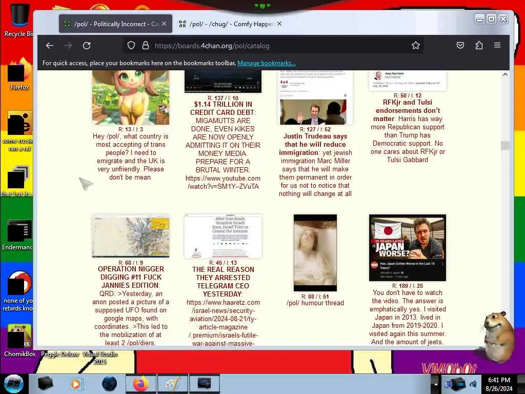Viewport: 525px width, 394px height.
Task: Open the Iran Israel article thumbnail
Action: coord(223,237)
